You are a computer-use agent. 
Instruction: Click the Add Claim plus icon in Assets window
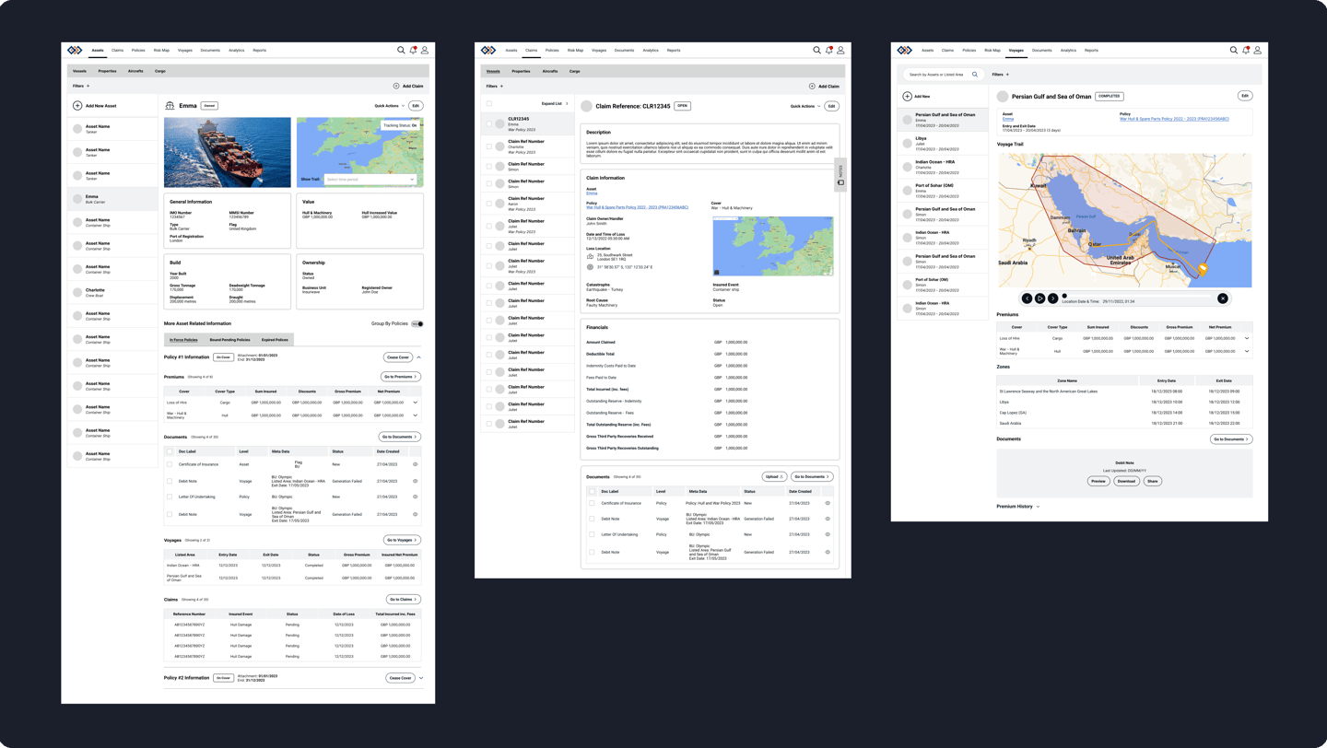point(396,87)
